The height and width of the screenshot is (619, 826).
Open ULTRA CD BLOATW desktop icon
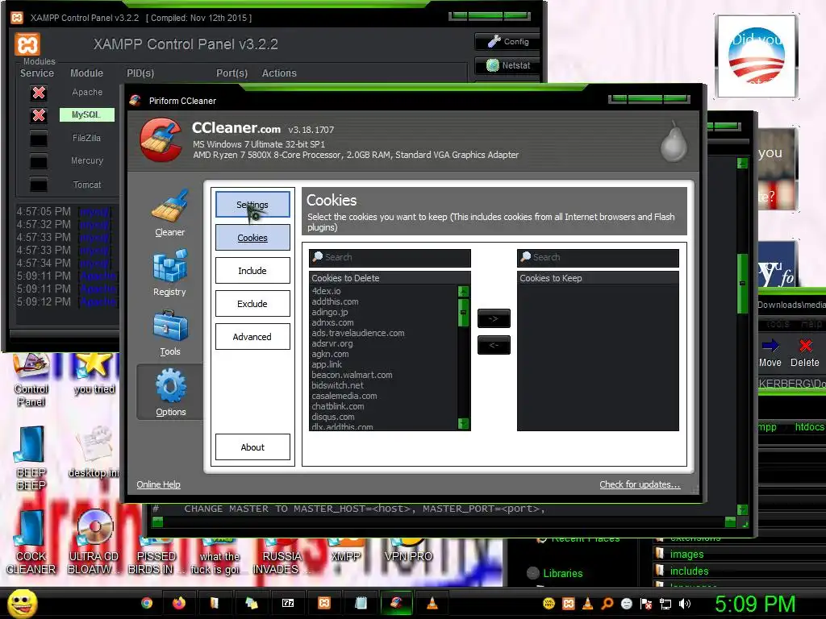click(94, 542)
